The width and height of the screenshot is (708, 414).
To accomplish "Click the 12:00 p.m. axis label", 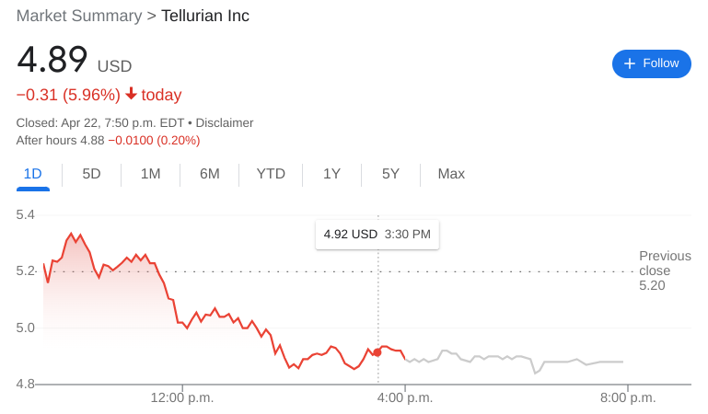I will point(181,397).
